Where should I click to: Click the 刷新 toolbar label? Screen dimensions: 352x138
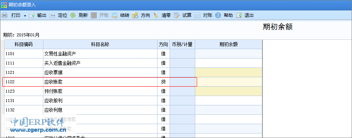(x=83, y=15)
